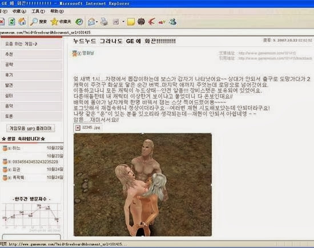Click the fourth birthday user, dated 10월24일
Image resolution: width=314 pixels, height=248 pixels.
18,178
